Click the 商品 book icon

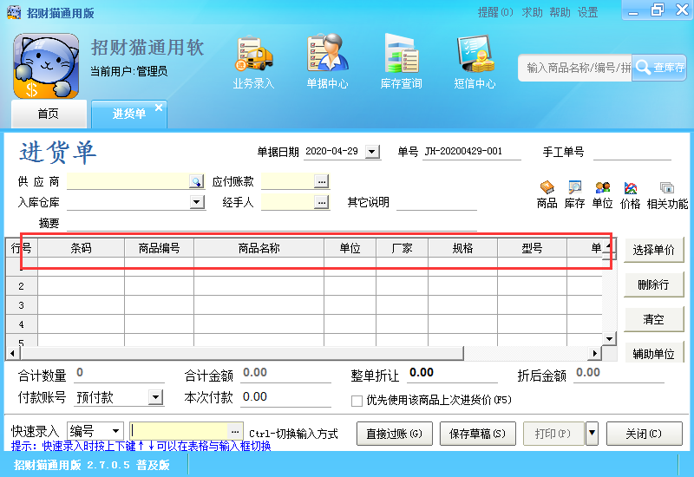(547, 187)
